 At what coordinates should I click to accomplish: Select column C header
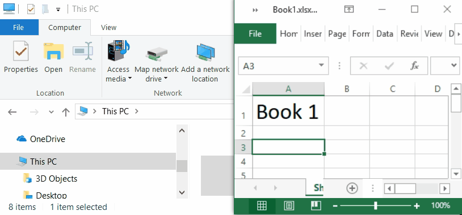[x=392, y=89]
